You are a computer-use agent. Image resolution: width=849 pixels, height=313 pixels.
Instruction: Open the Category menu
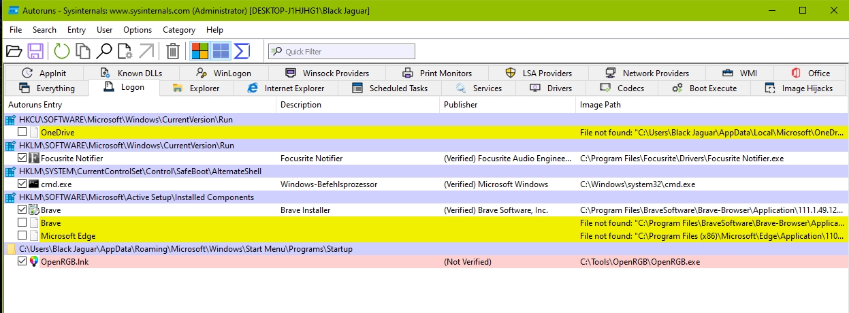(179, 30)
